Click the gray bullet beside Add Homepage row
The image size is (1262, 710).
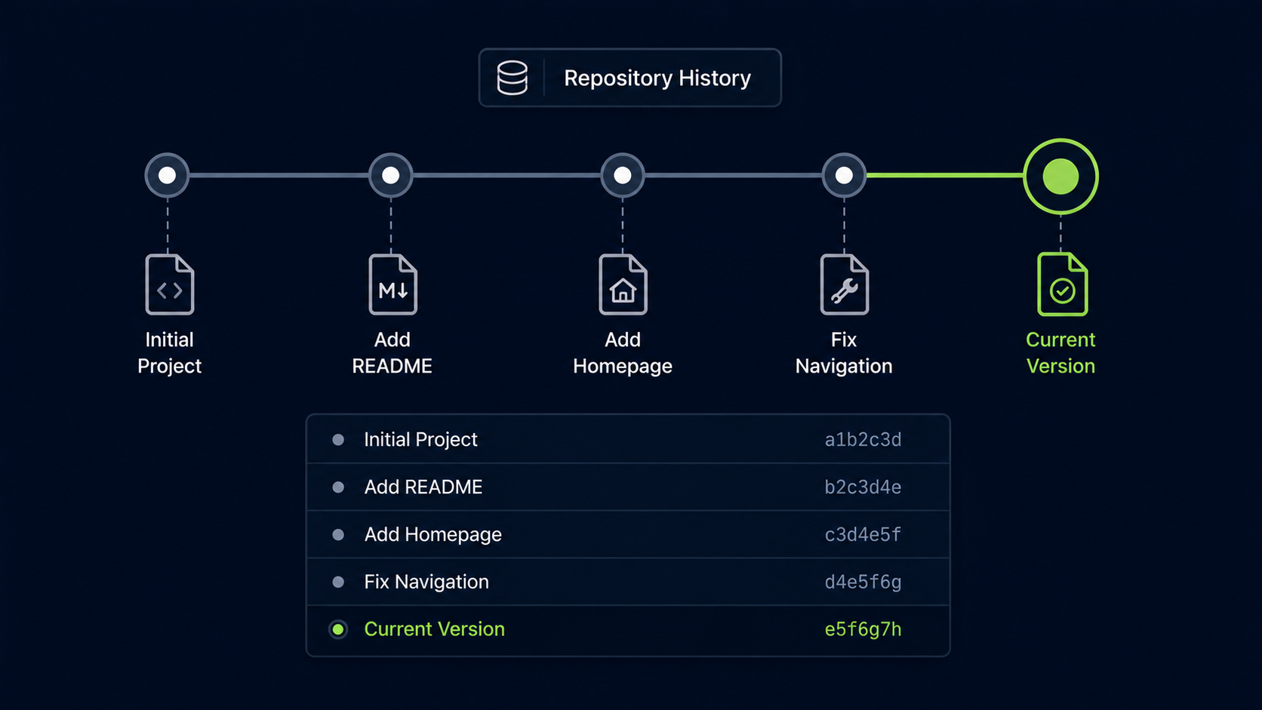[338, 535]
